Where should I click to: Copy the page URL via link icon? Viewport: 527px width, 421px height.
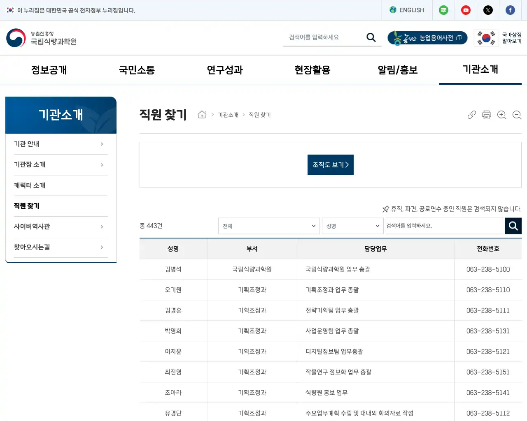click(471, 115)
